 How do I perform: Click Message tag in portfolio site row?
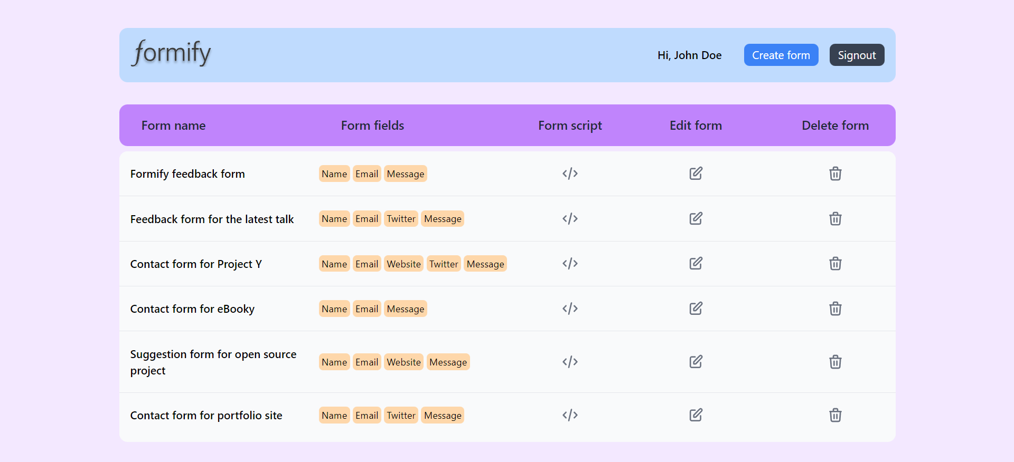[443, 416]
